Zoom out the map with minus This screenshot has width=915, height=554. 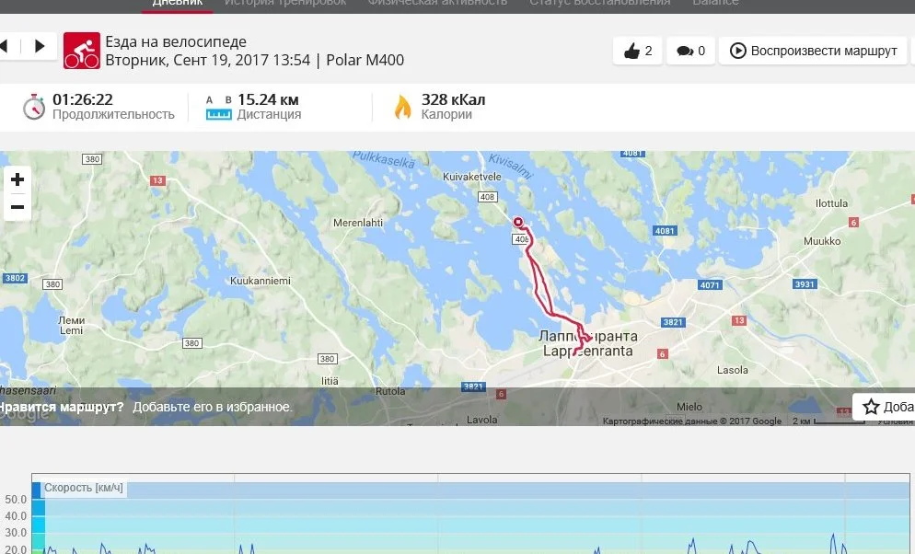(17, 207)
